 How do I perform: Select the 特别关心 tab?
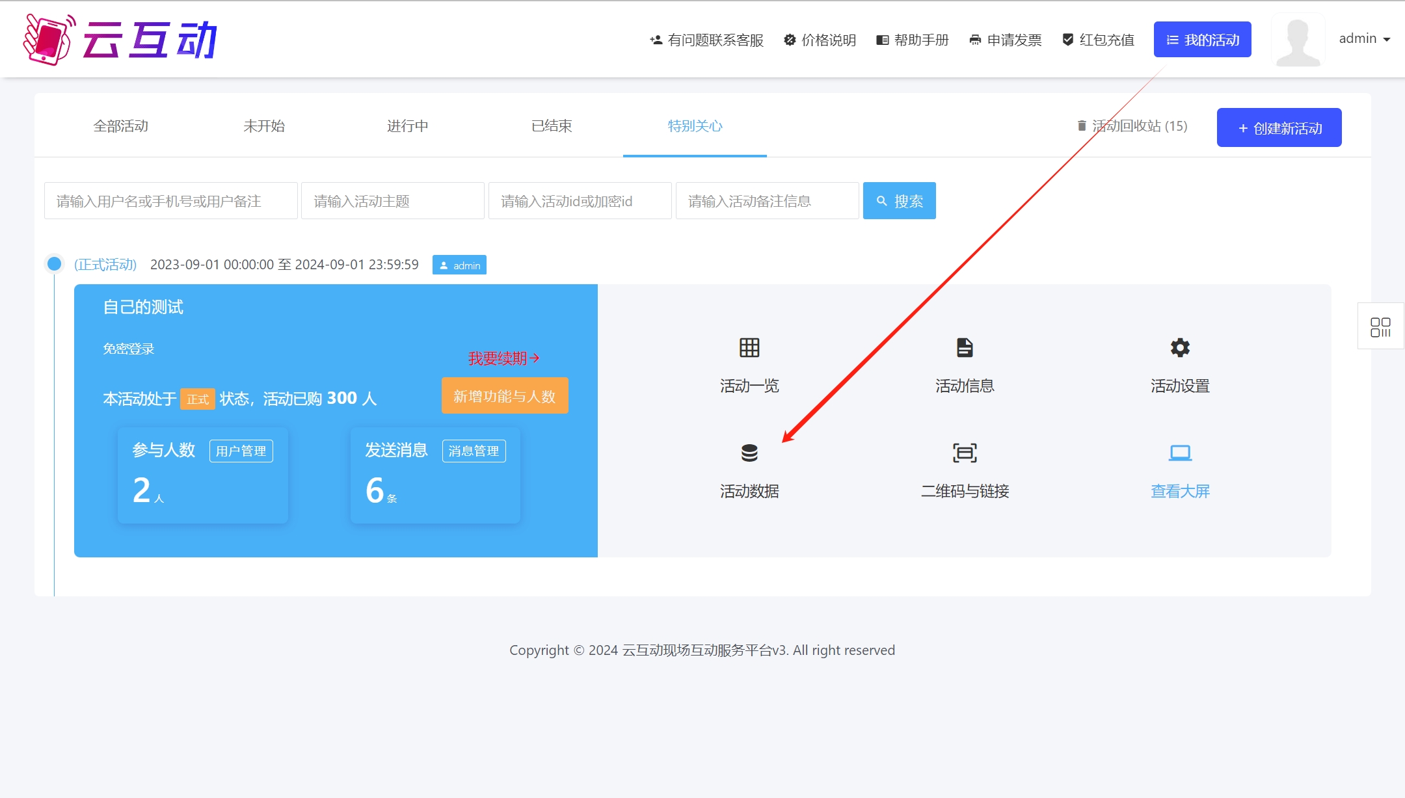pos(695,126)
